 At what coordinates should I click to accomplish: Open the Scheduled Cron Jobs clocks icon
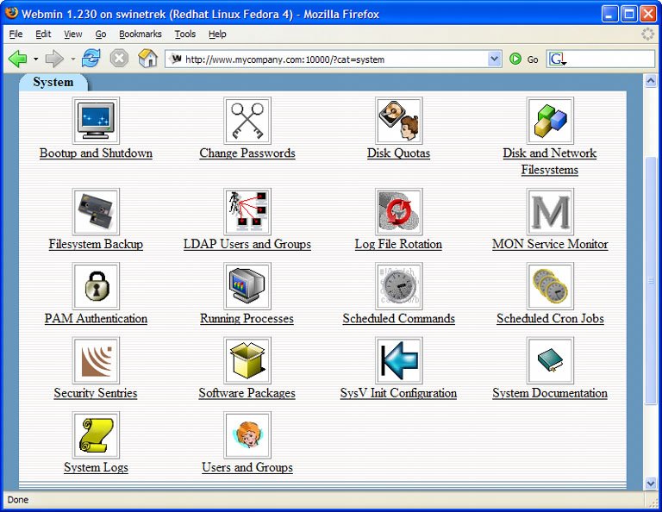[550, 286]
